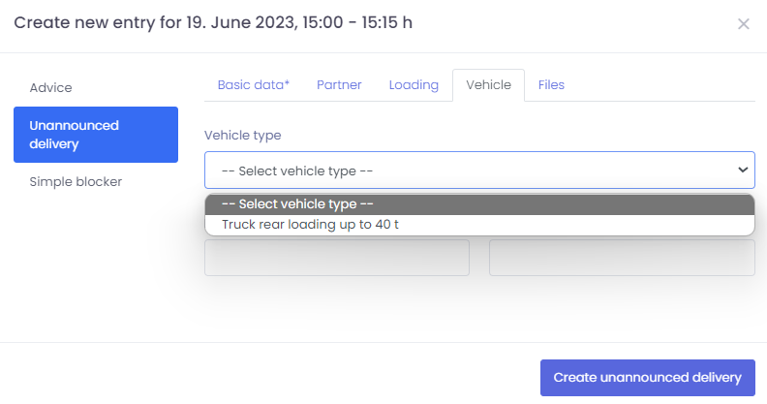Go to the Loading tab
767x404 pixels.
point(414,85)
